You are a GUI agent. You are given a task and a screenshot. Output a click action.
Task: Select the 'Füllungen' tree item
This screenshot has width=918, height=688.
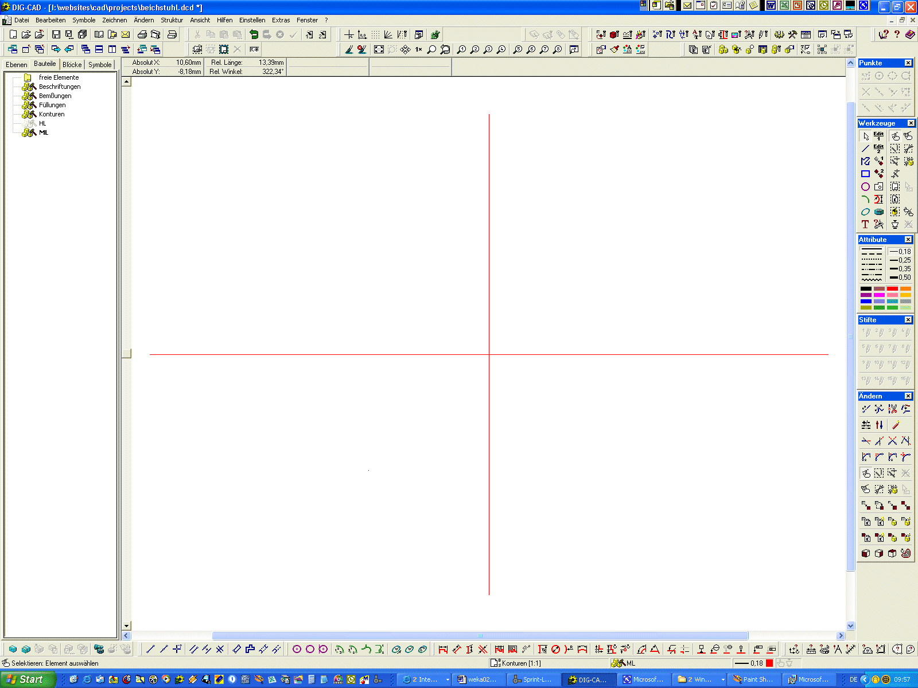point(52,105)
